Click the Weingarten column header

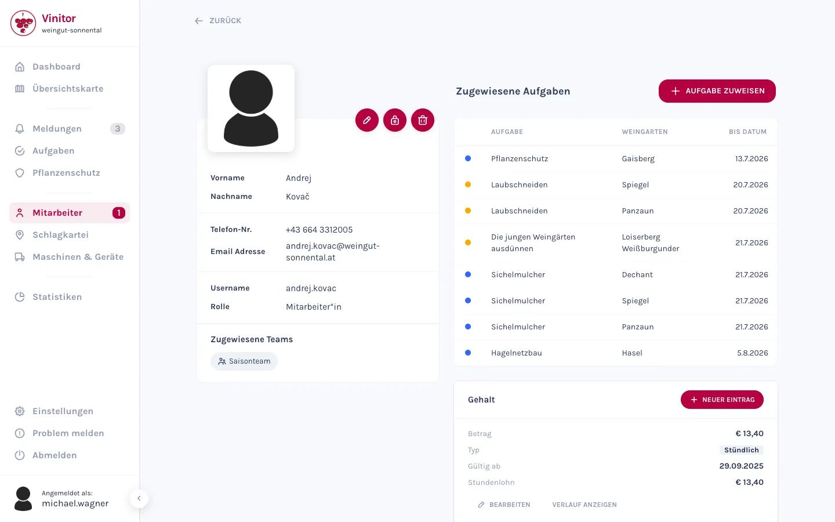pos(645,132)
